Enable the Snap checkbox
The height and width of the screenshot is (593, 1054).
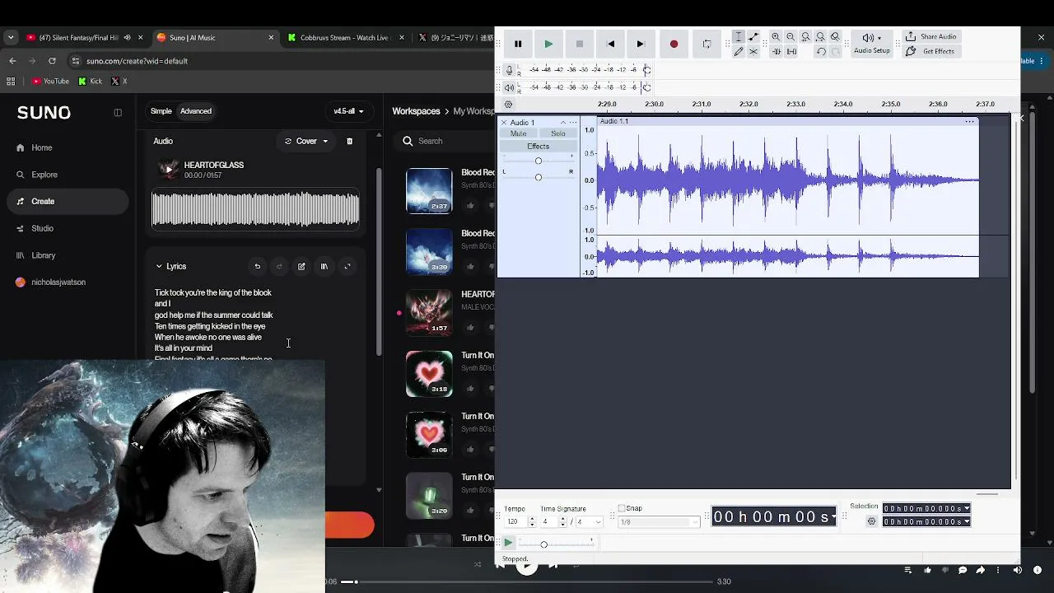tap(622, 508)
